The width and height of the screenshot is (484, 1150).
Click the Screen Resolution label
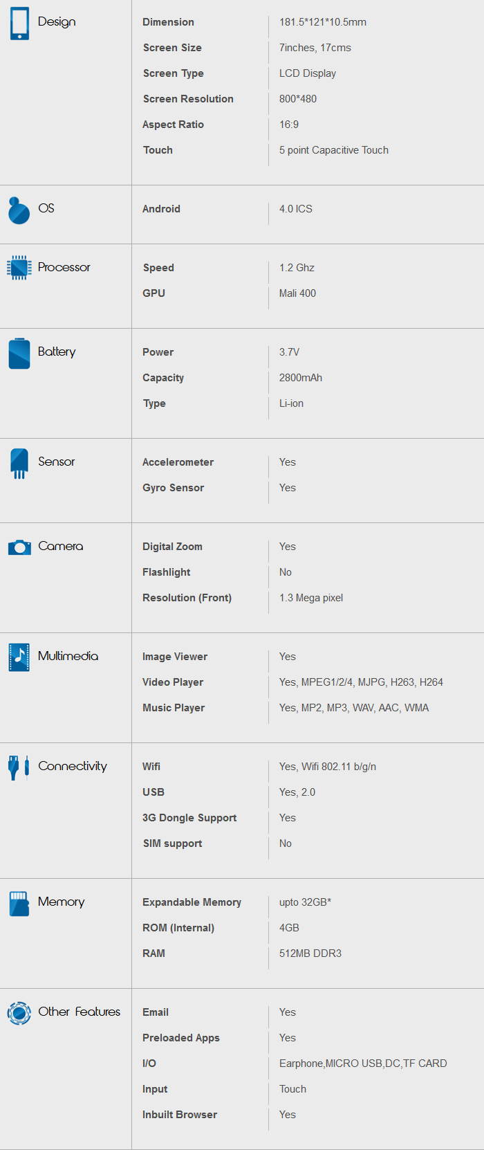188,99
